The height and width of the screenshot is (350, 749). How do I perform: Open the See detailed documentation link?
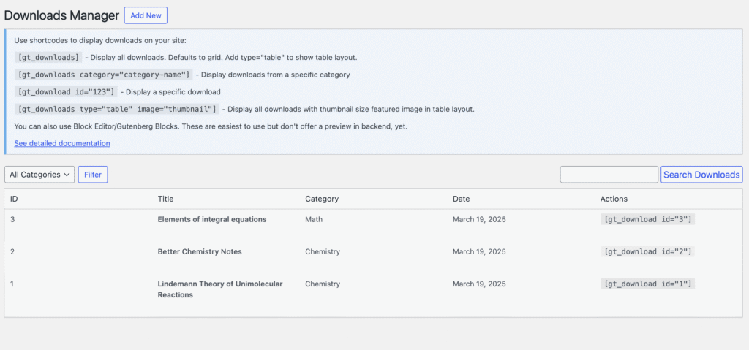point(62,143)
